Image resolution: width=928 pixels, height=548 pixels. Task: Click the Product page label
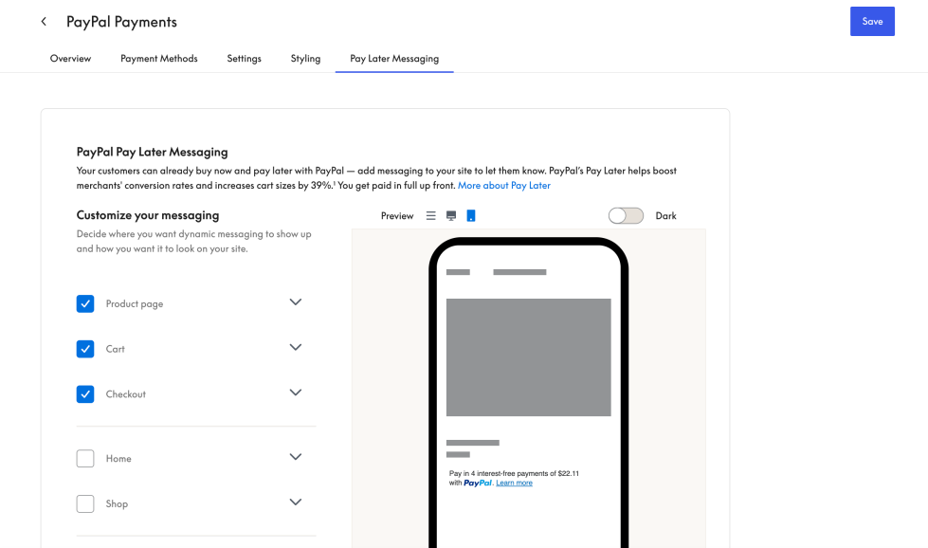click(x=135, y=303)
